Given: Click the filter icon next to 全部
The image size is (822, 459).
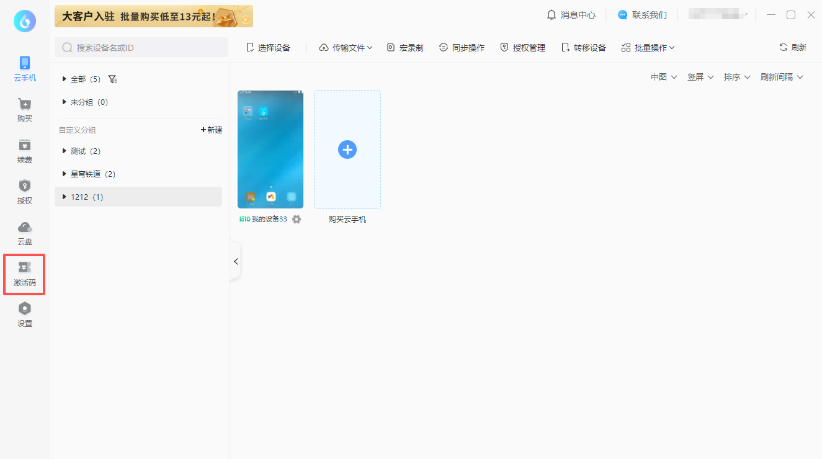Looking at the screenshot, I should click(112, 79).
